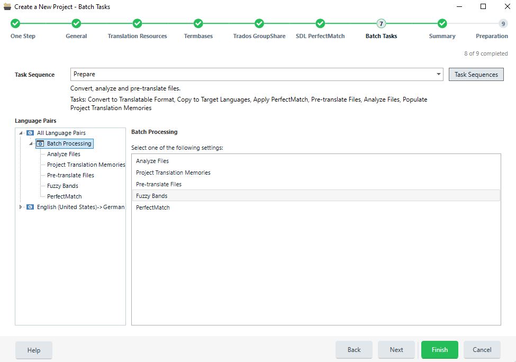Click the green Finish button
The image size is (516, 362).
click(439, 350)
